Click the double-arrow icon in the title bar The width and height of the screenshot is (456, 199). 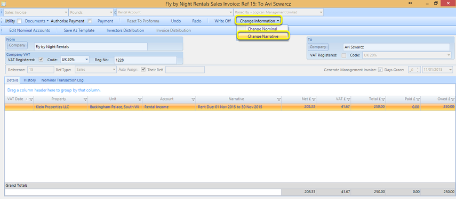coord(410,3)
